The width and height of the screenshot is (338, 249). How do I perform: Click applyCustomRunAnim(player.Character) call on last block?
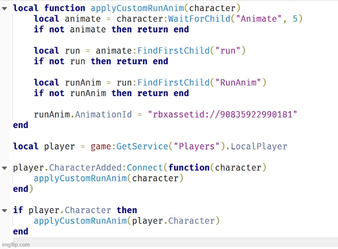127,221
